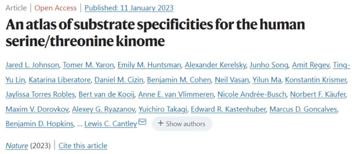359x154 pixels.
Task: Click the article title heading
Action: tap(155, 33)
